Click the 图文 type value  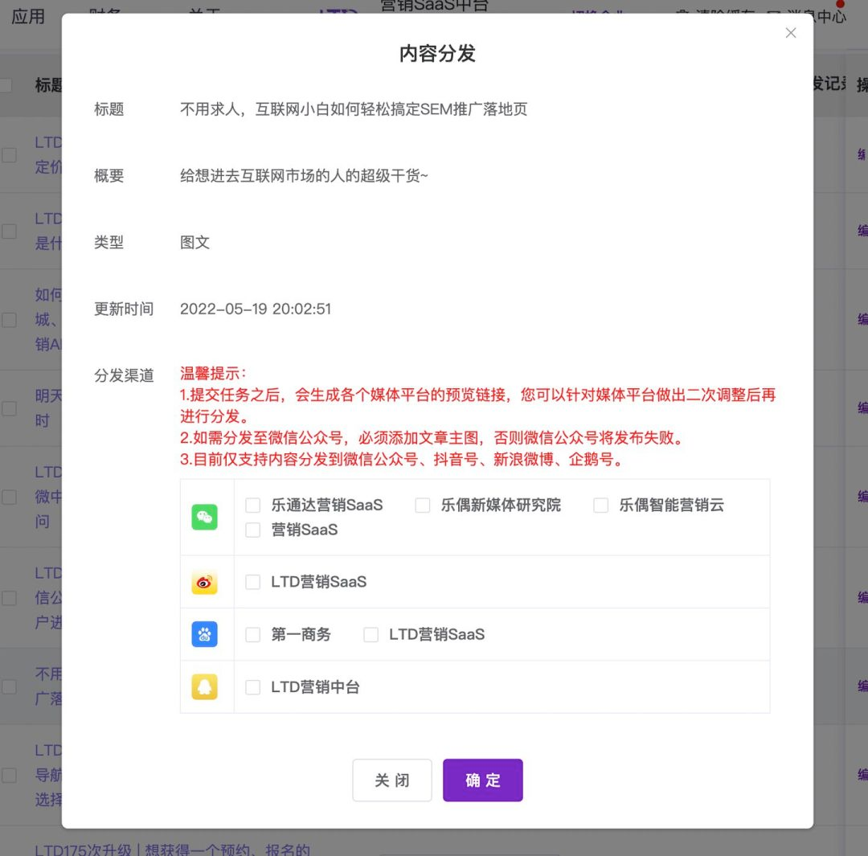coord(194,243)
